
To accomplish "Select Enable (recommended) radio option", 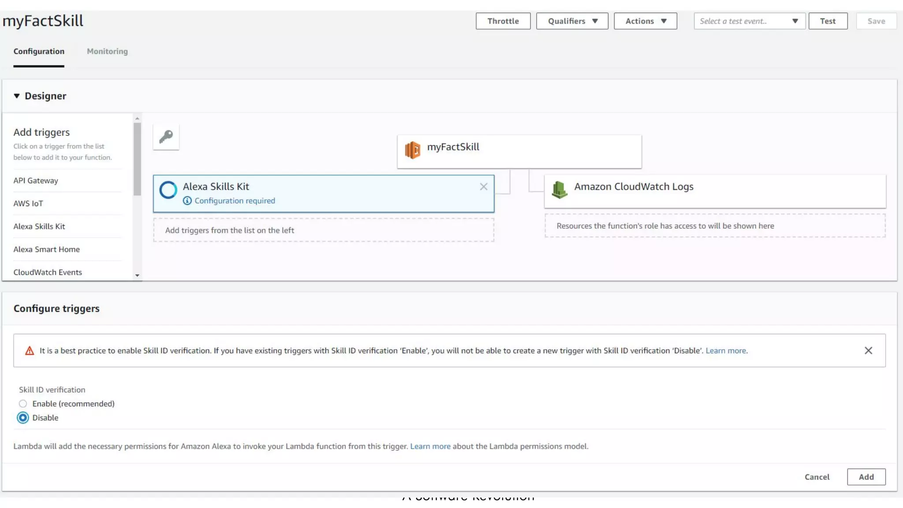I will click(23, 403).
